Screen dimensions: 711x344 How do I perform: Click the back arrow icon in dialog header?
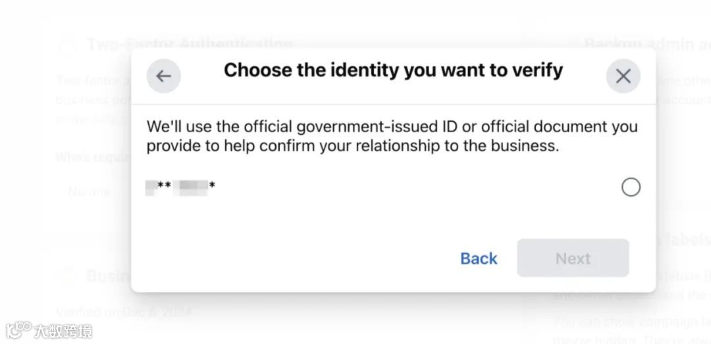click(163, 76)
